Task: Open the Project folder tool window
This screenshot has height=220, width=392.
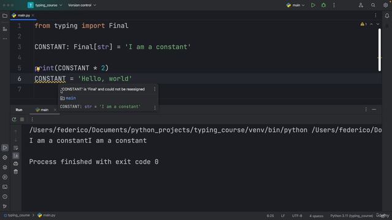Action: tap(5, 16)
